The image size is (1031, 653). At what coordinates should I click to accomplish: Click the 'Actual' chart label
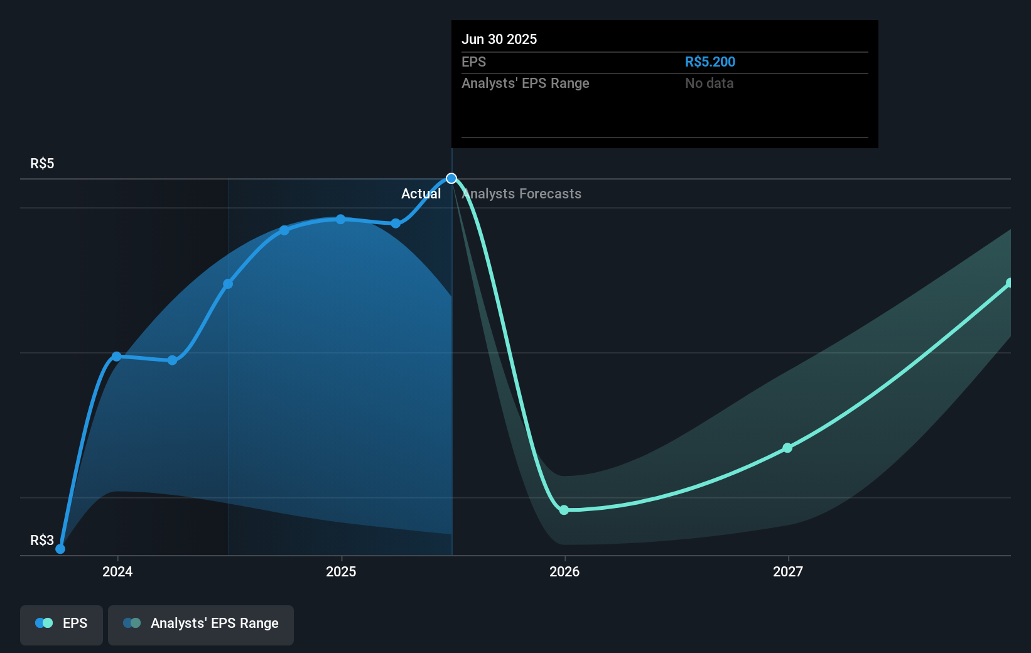(x=421, y=193)
